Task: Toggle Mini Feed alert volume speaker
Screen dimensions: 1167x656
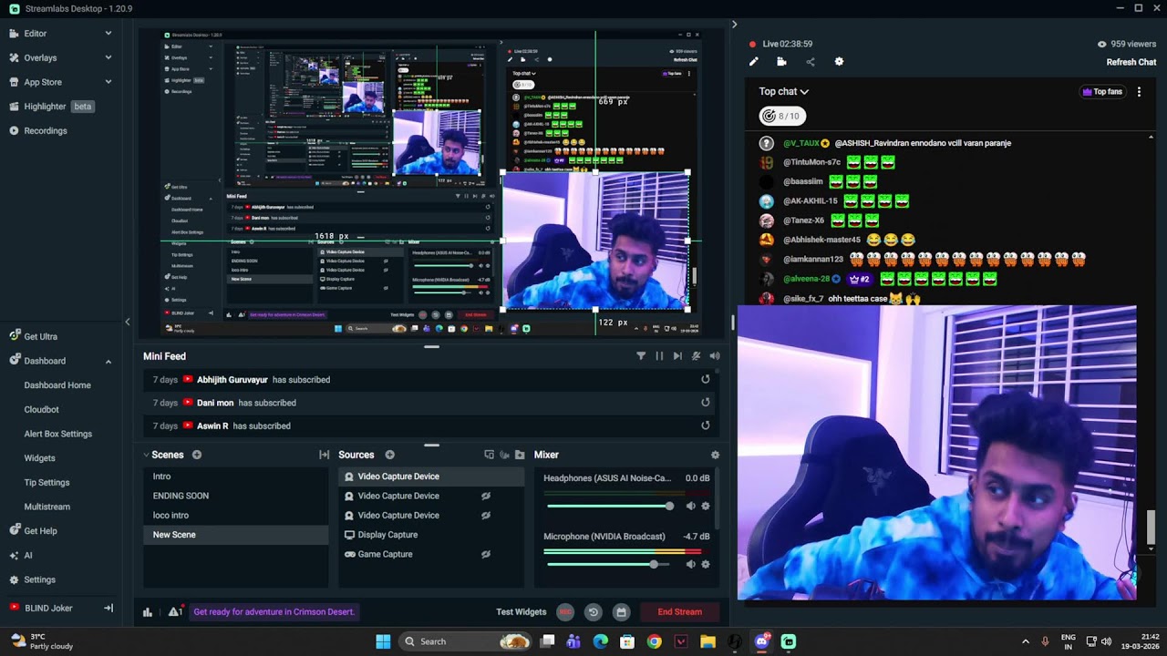Action: [715, 356]
